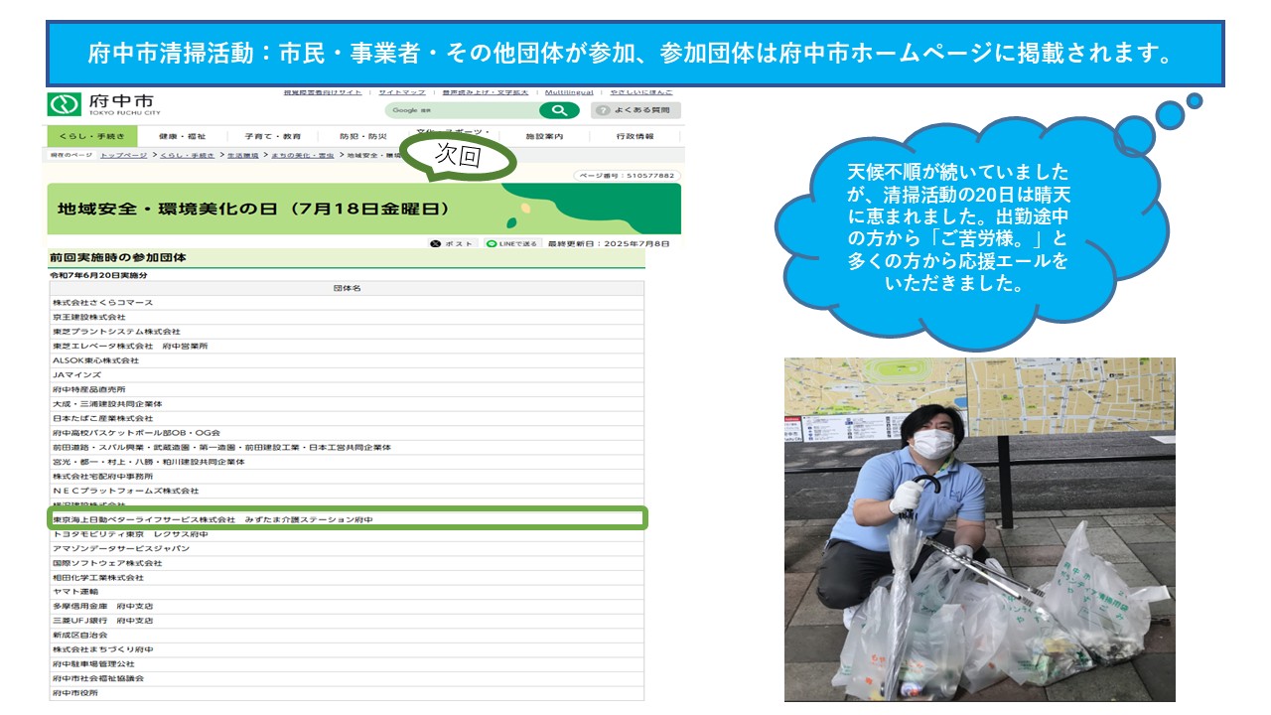The image size is (1271, 715).
Task: Click the 令和7年6月20日実施分 date label
Action: 99,275
